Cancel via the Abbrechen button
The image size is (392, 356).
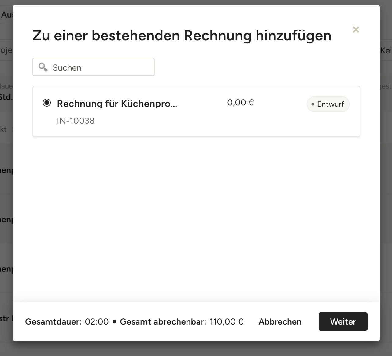pyautogui.click(x=280, y=321)
